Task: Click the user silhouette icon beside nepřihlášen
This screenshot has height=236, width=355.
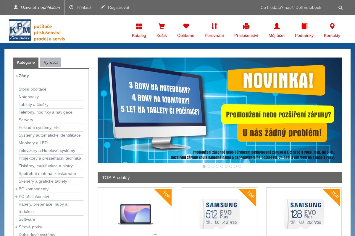Action: point(16,7)
